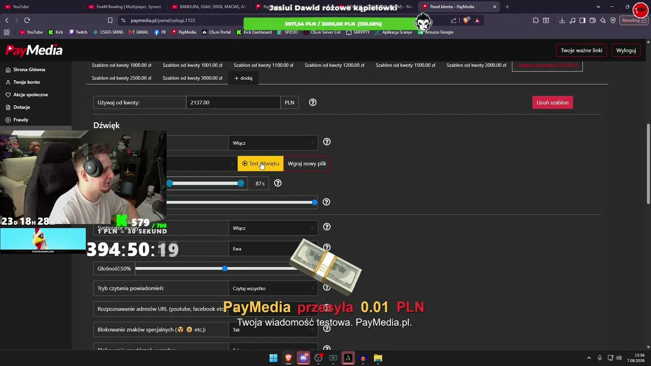651x366 pixels.
Task: Open the browser downloads icon
Action: [562, 20]
